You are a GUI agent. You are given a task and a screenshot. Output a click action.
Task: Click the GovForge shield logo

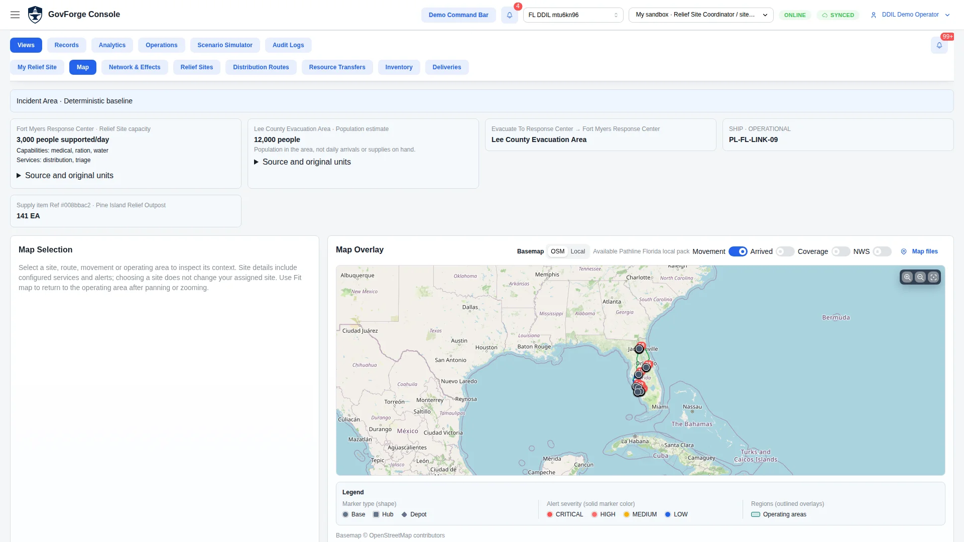click(x=35, y=15)
